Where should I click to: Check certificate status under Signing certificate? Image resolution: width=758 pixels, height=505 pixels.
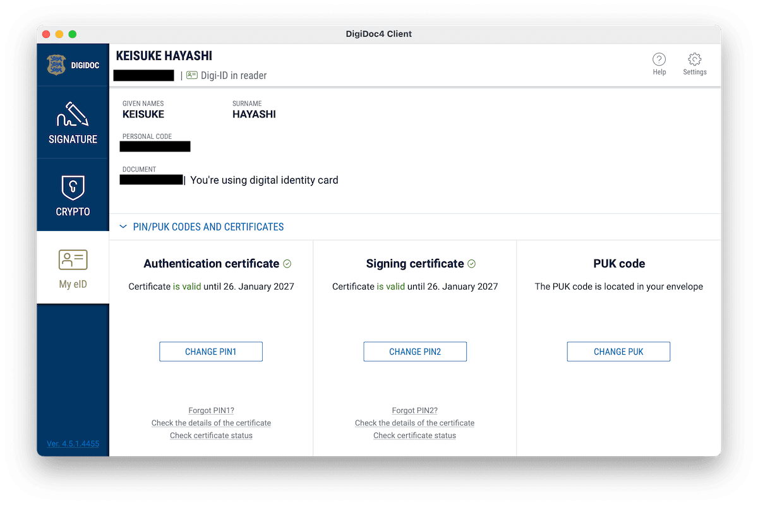point(414,436)
